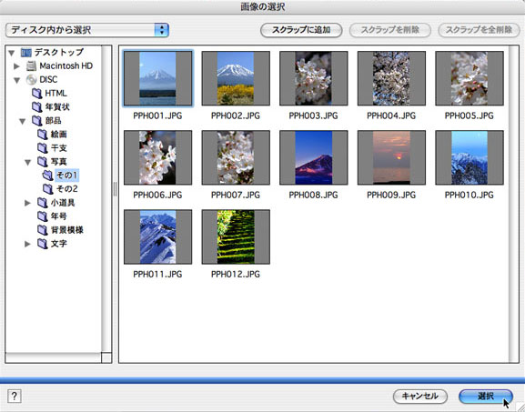Collapse the 写真 folder disclosure triangle

(28, 162)
